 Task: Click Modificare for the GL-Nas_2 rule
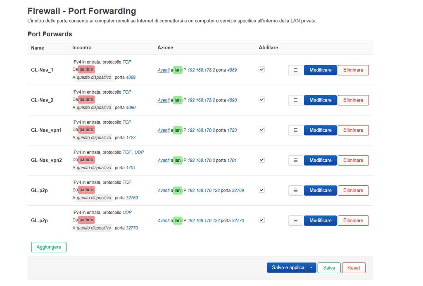tap(320, 100)
